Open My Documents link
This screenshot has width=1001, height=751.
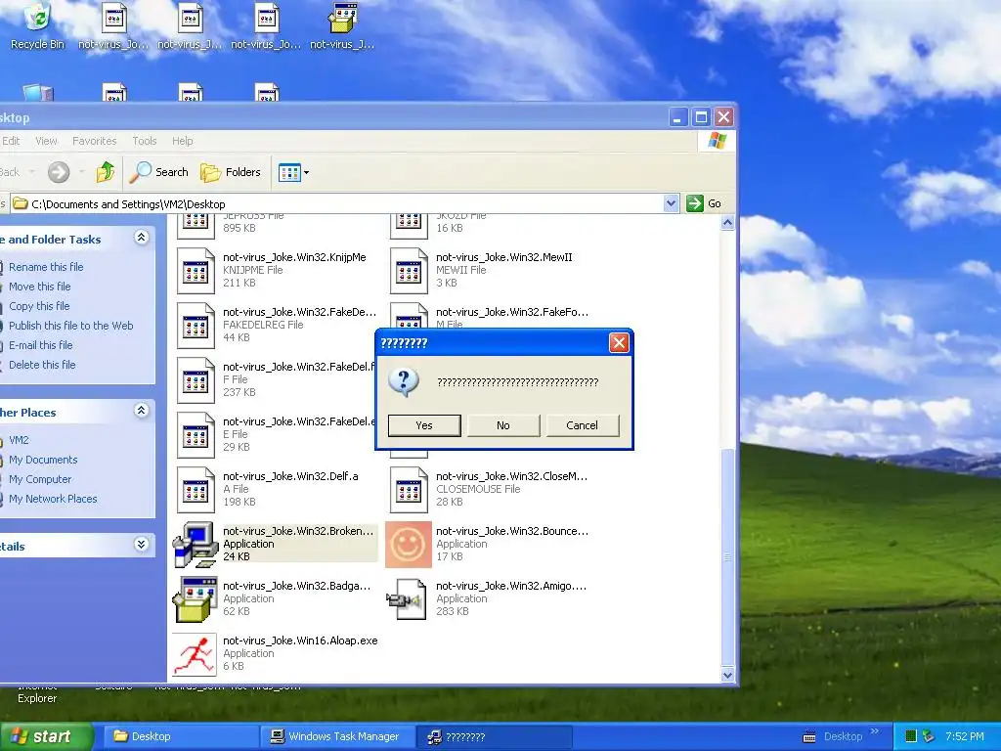43,460
